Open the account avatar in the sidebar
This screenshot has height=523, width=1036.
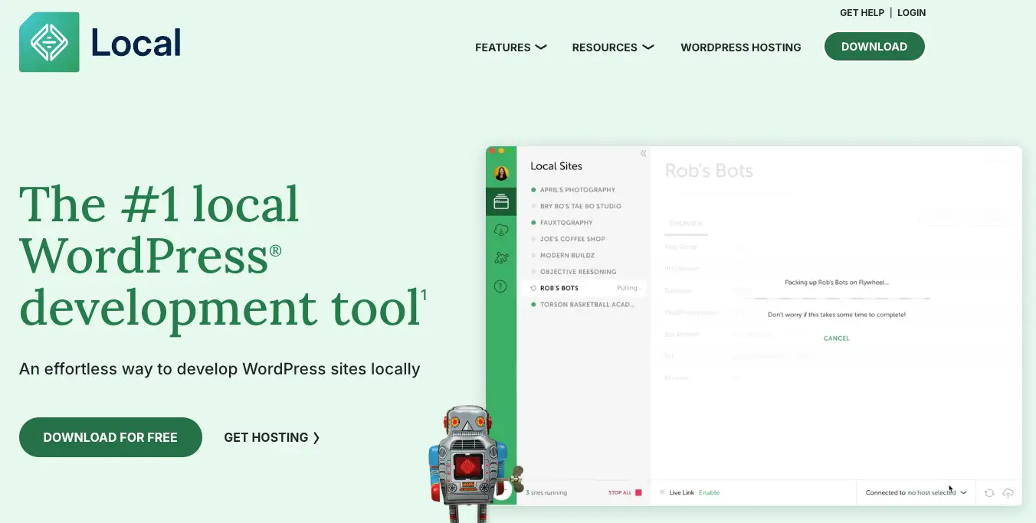tap(502, 172)
